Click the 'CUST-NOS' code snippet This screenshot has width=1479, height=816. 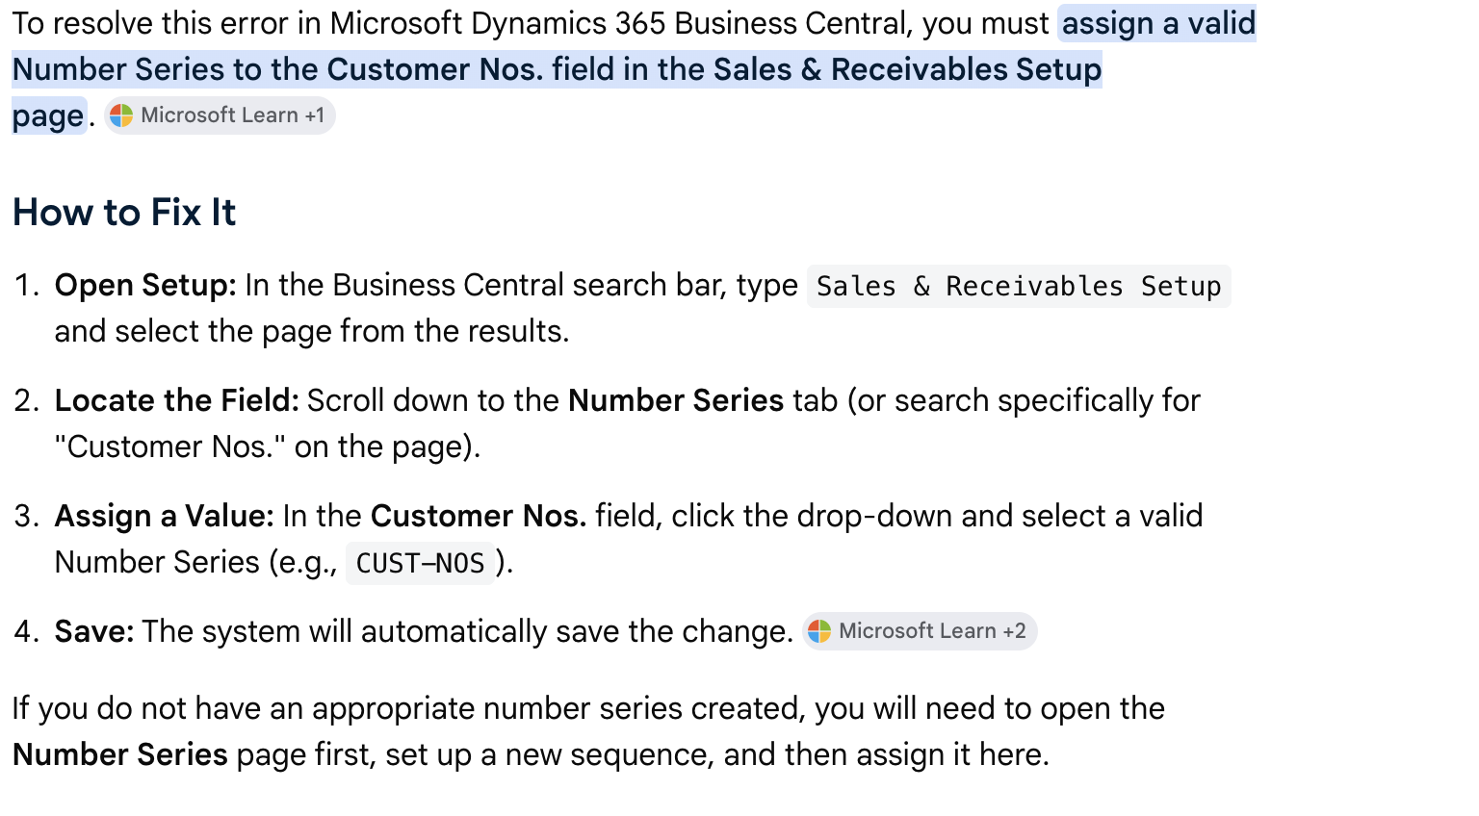420,564
